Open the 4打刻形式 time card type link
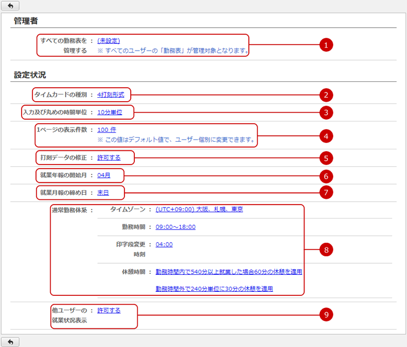Viewport: 407px width, 347px height. pyautogui.click(x=111, y=94)
